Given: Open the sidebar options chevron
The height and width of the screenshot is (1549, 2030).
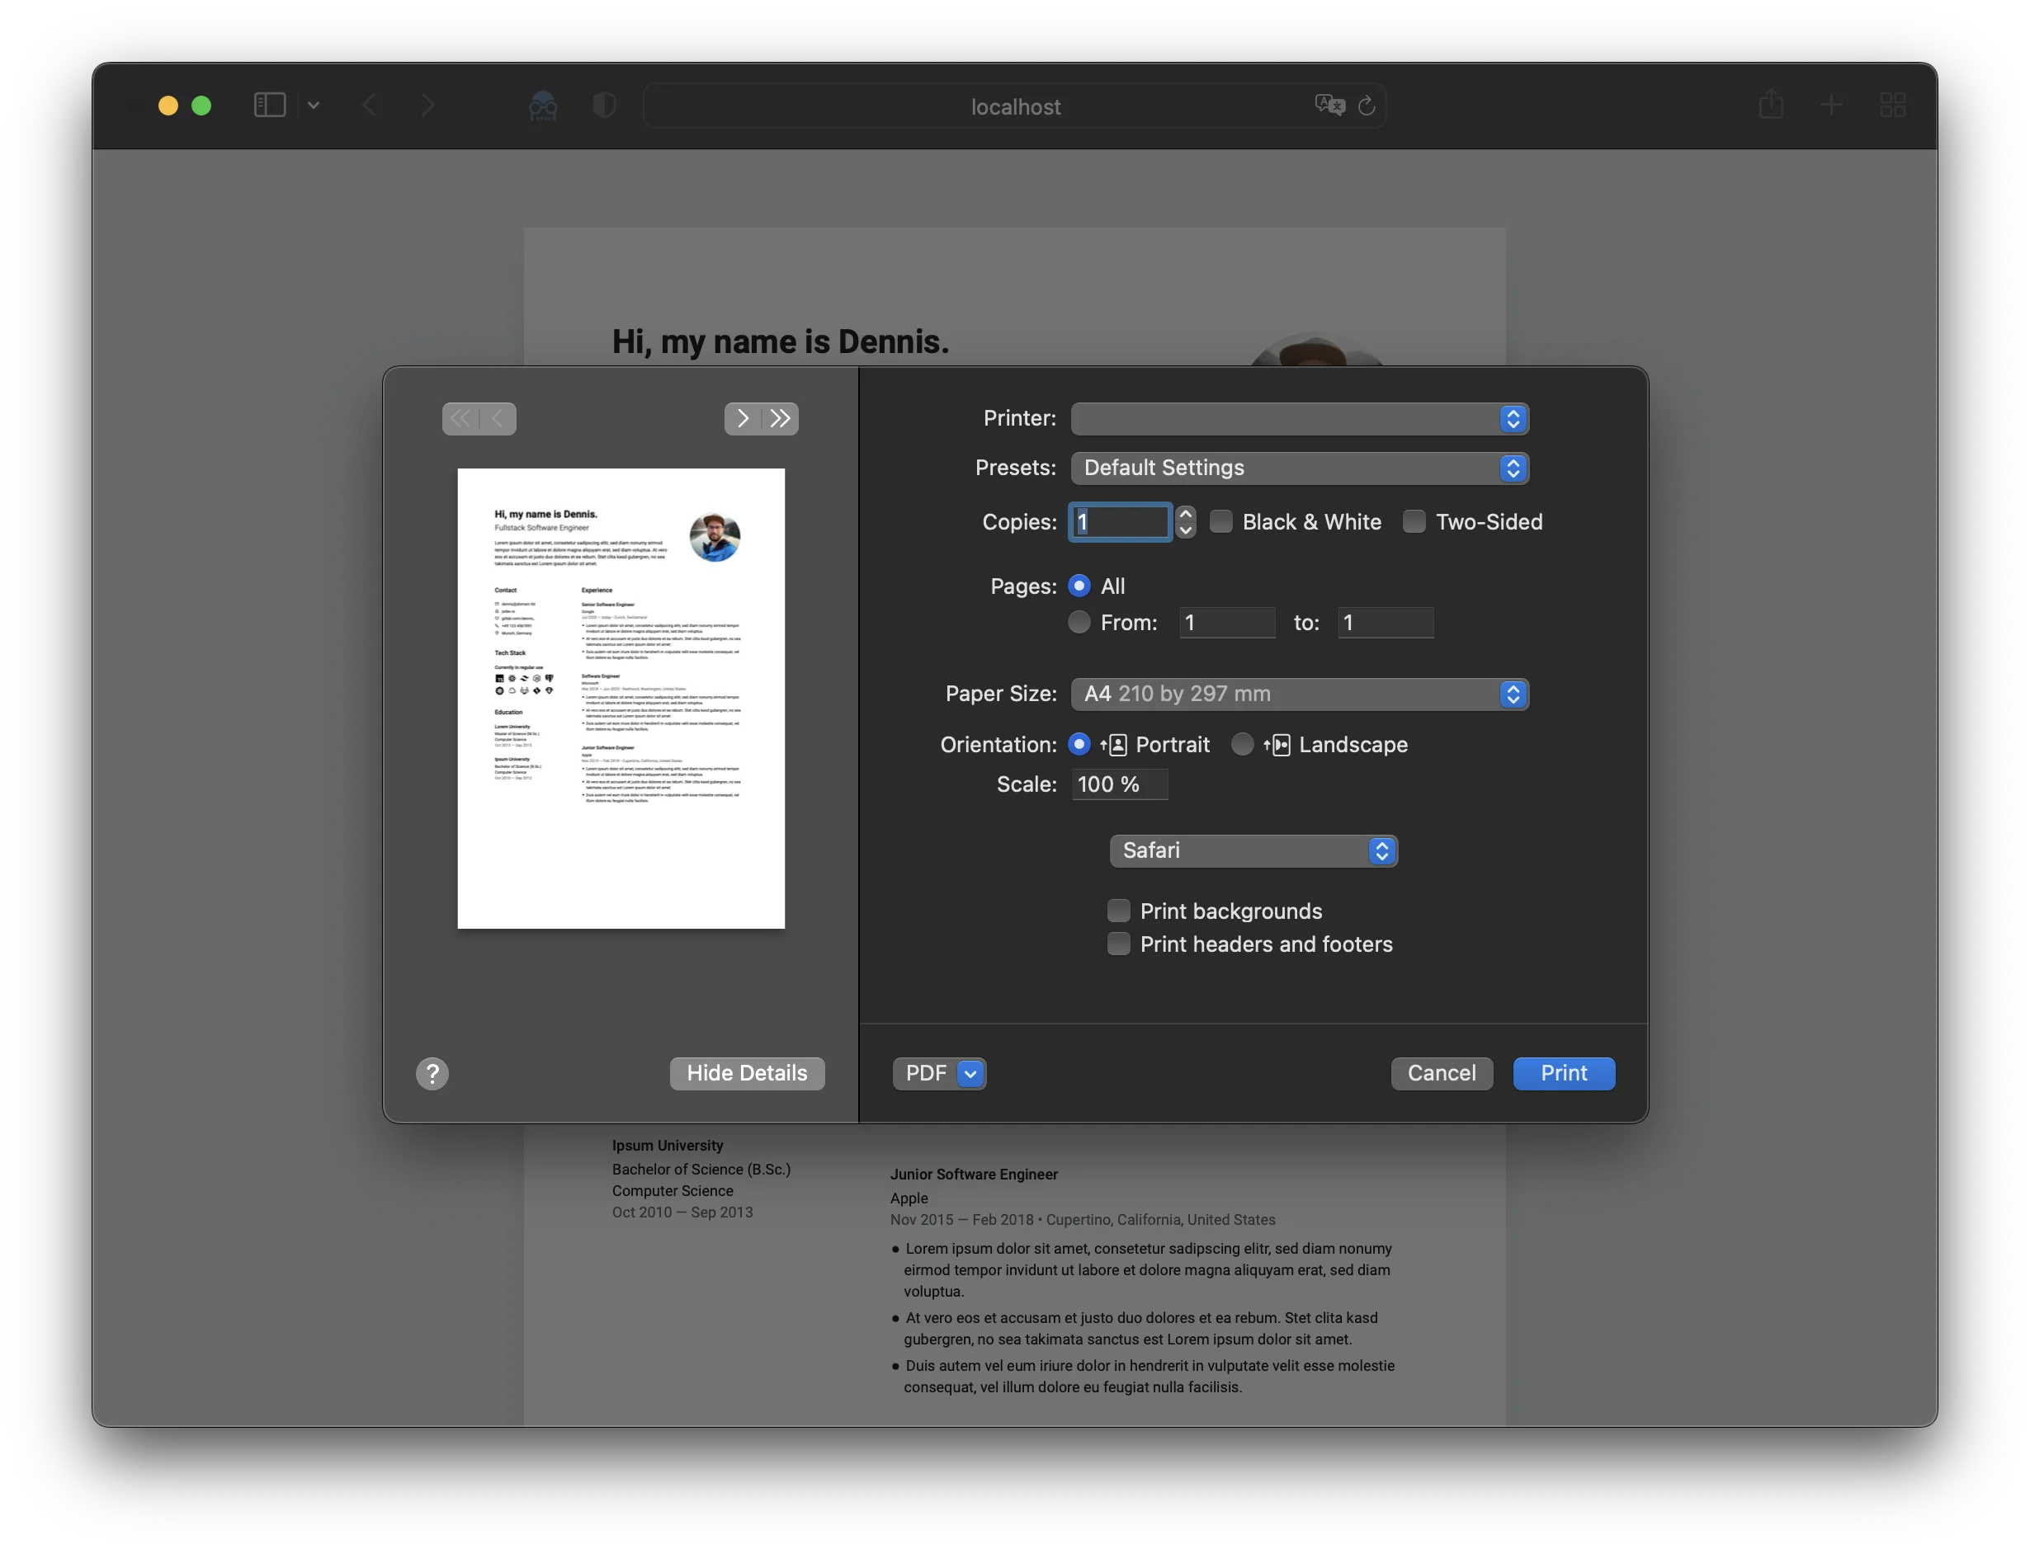Looking at the screenshot, I should pos(314,105).
